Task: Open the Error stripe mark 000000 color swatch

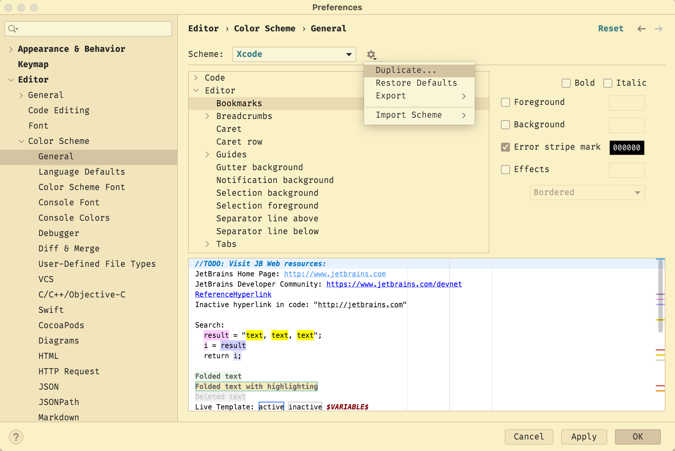Action: 627,148
